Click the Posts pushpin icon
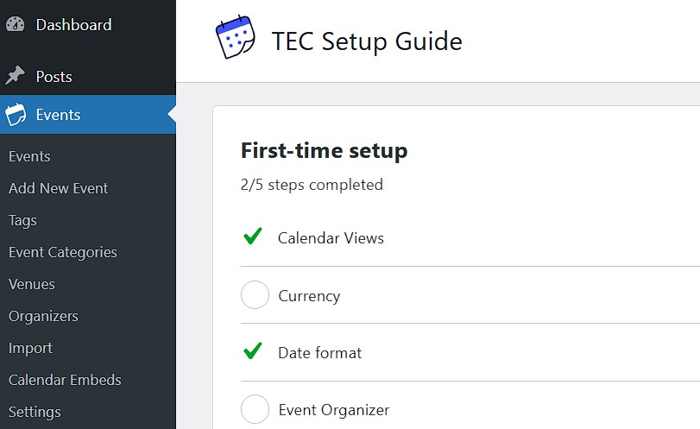This screenshot has width=700, height=429. tap(16, 77)
